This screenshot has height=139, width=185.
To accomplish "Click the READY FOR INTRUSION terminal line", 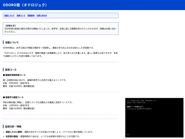I will (x=137, y=103).
